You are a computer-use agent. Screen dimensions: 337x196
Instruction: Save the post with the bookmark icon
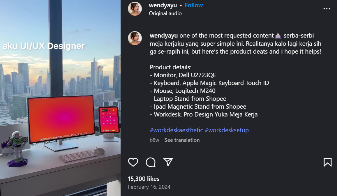pyautogui.click(x=328, y=162)
